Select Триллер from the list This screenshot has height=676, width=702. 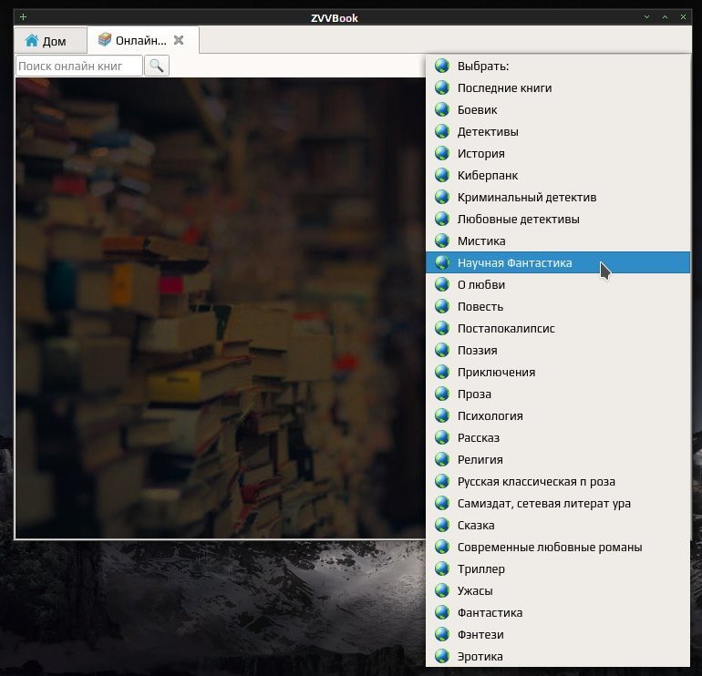click(558, 569)
